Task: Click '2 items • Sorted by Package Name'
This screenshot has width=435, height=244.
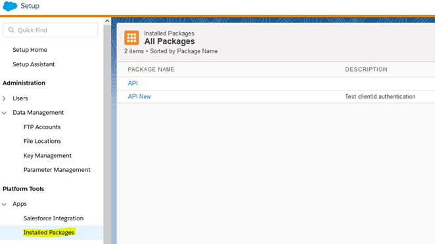Action: [171, 51]
